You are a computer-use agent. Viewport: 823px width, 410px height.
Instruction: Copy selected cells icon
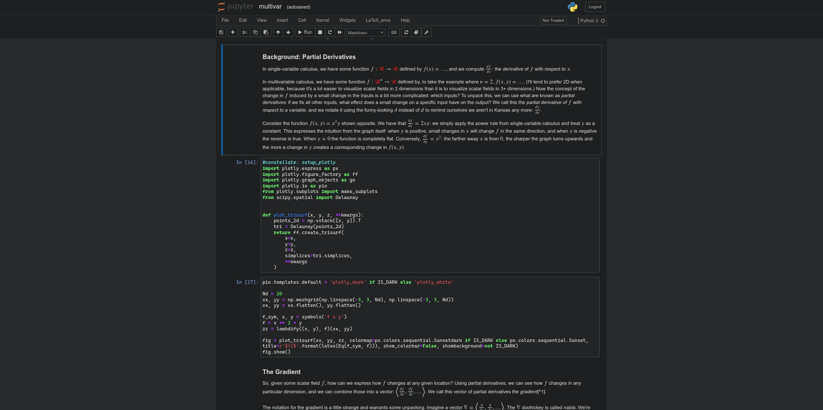coord(255,33)
